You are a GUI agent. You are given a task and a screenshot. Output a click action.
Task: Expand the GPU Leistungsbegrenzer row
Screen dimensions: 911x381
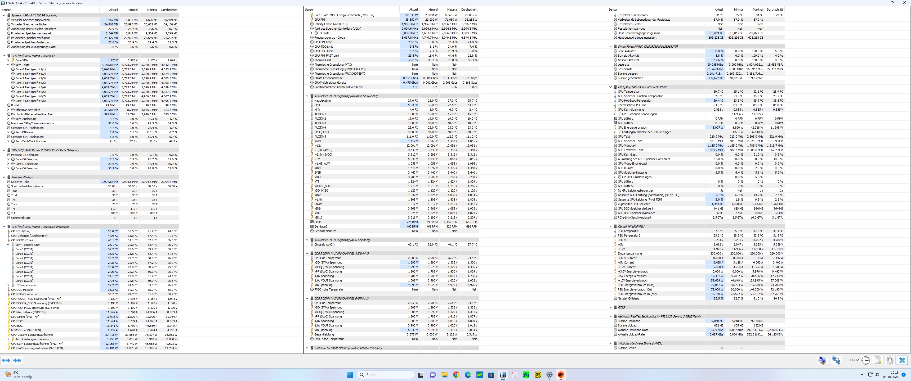click(x=615, y=190)
